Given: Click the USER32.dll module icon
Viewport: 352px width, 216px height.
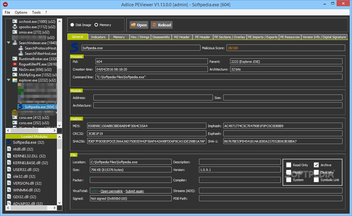Looking at the screenshot, I should point(9,169).
